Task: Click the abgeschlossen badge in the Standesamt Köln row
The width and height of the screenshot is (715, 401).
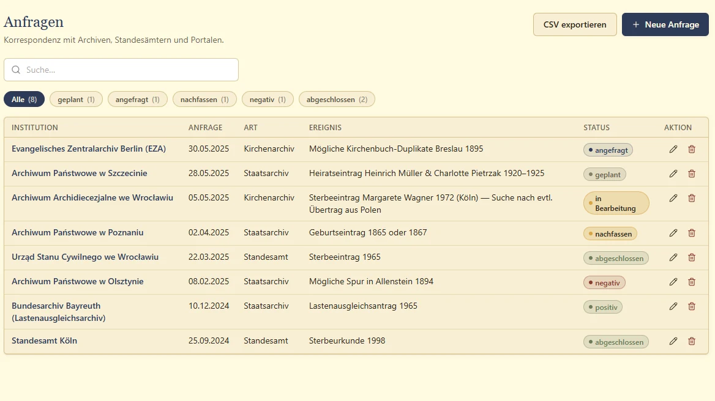Action: [x=616, y=342]
